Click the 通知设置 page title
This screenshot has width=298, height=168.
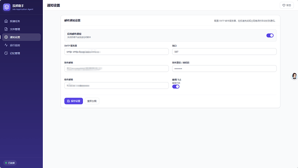54,5
